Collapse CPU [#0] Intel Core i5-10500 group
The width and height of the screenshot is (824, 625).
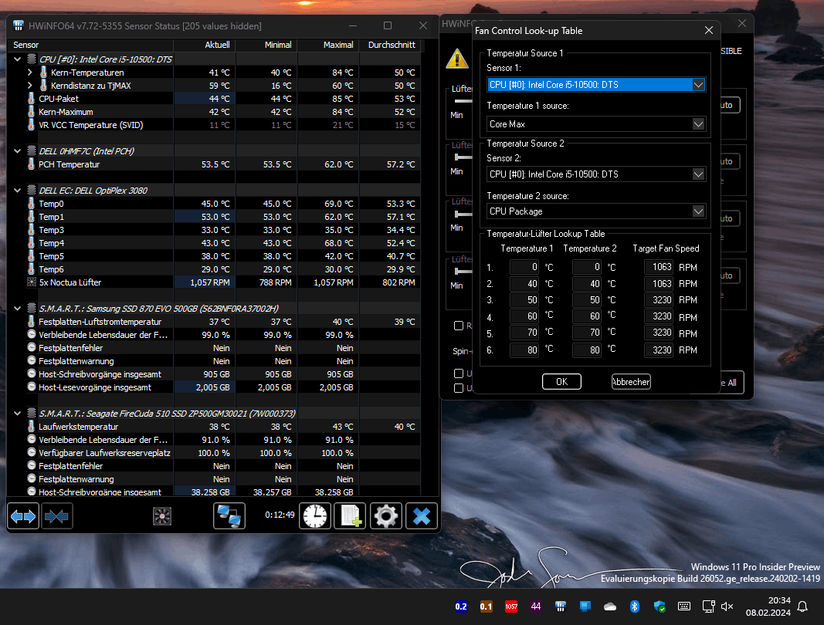pos(17,59)
